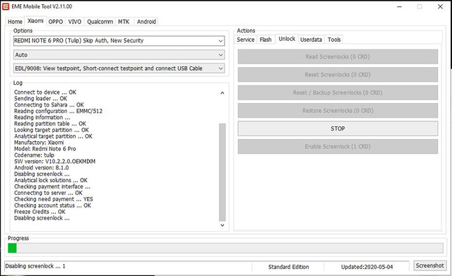
Task: Open the MTK tab
Action: 124,22
